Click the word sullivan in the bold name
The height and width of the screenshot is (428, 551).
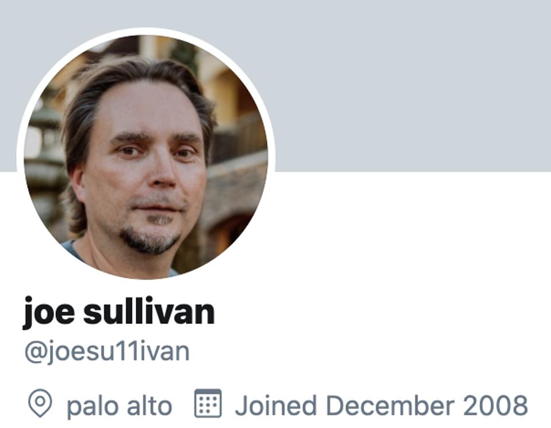[149, 311]
